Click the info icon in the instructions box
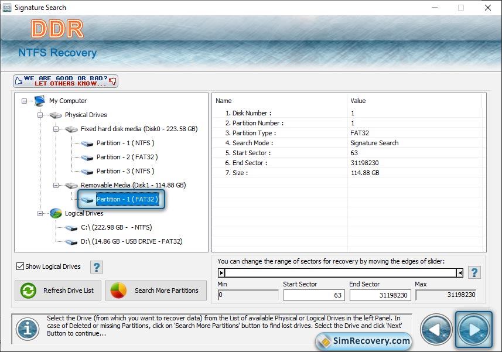 (x=28, y=329)
